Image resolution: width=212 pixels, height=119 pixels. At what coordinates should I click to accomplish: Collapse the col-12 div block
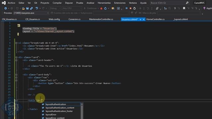click(x=16, y=80)
